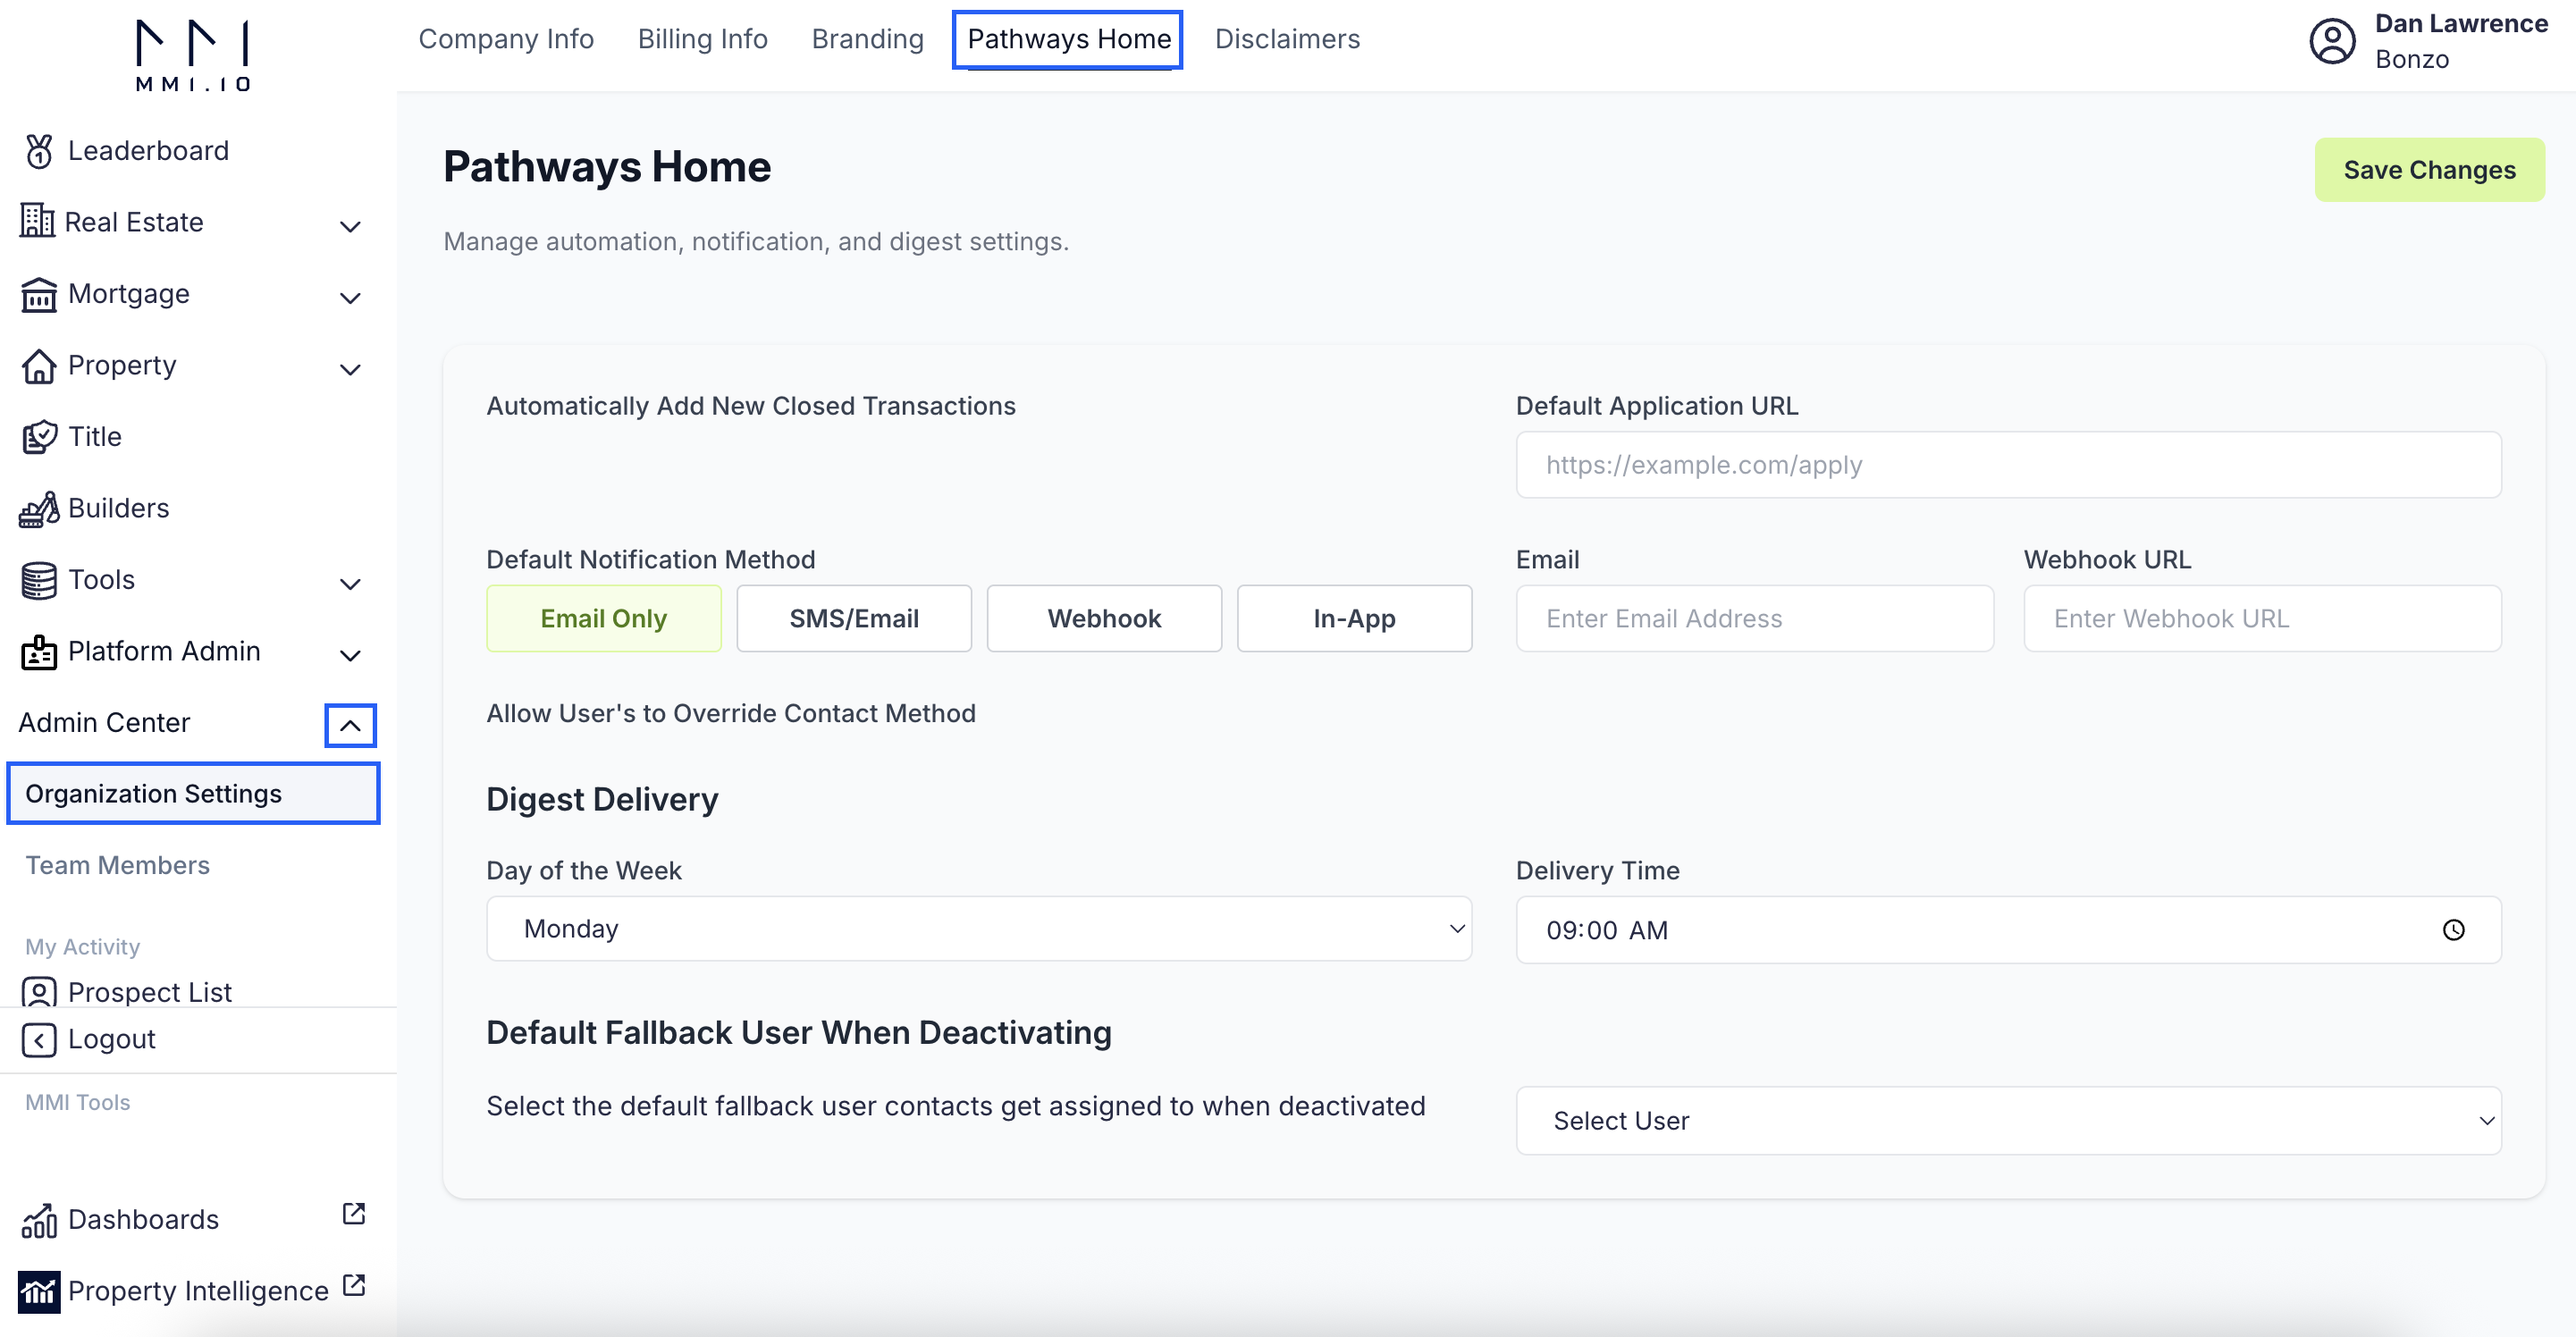Open the Day of the Week dropdown
Screen dimensions: 2576x1337
978,929
